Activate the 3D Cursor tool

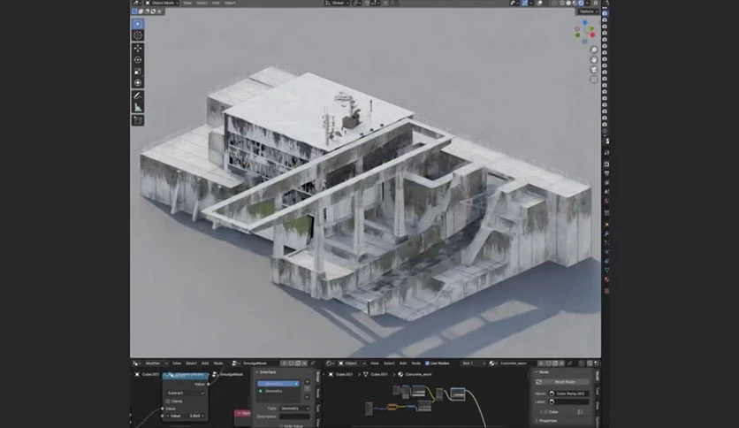tap(138, 35)
